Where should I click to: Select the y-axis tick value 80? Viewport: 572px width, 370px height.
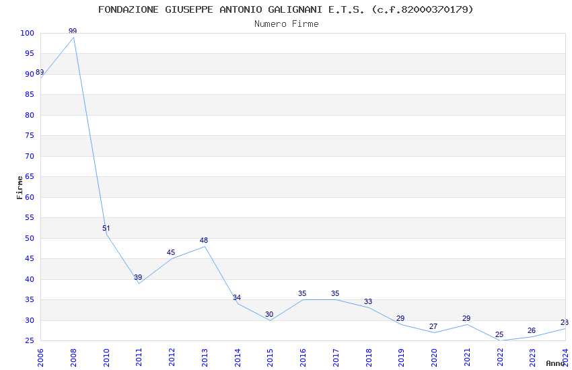coord(29,115)
